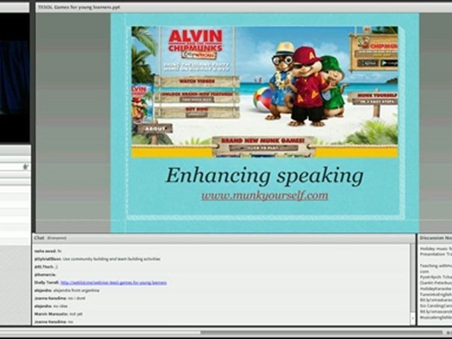Click the Chat panel scrollbar track

412,278
